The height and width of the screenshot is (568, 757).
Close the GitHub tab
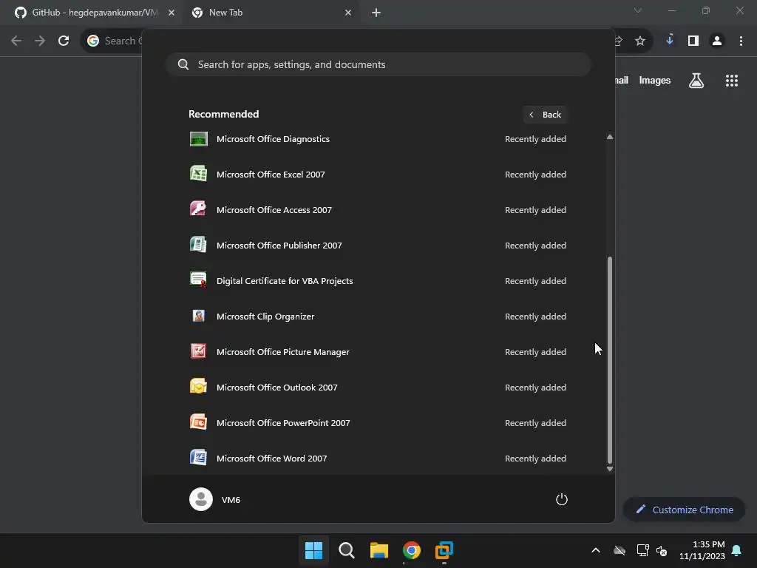[172, 13]
